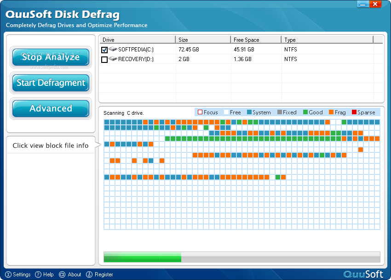Click the Fixed legend gray swatch
Image resolution: width=391 pixels, height=280 pixels.
point(280,112)
